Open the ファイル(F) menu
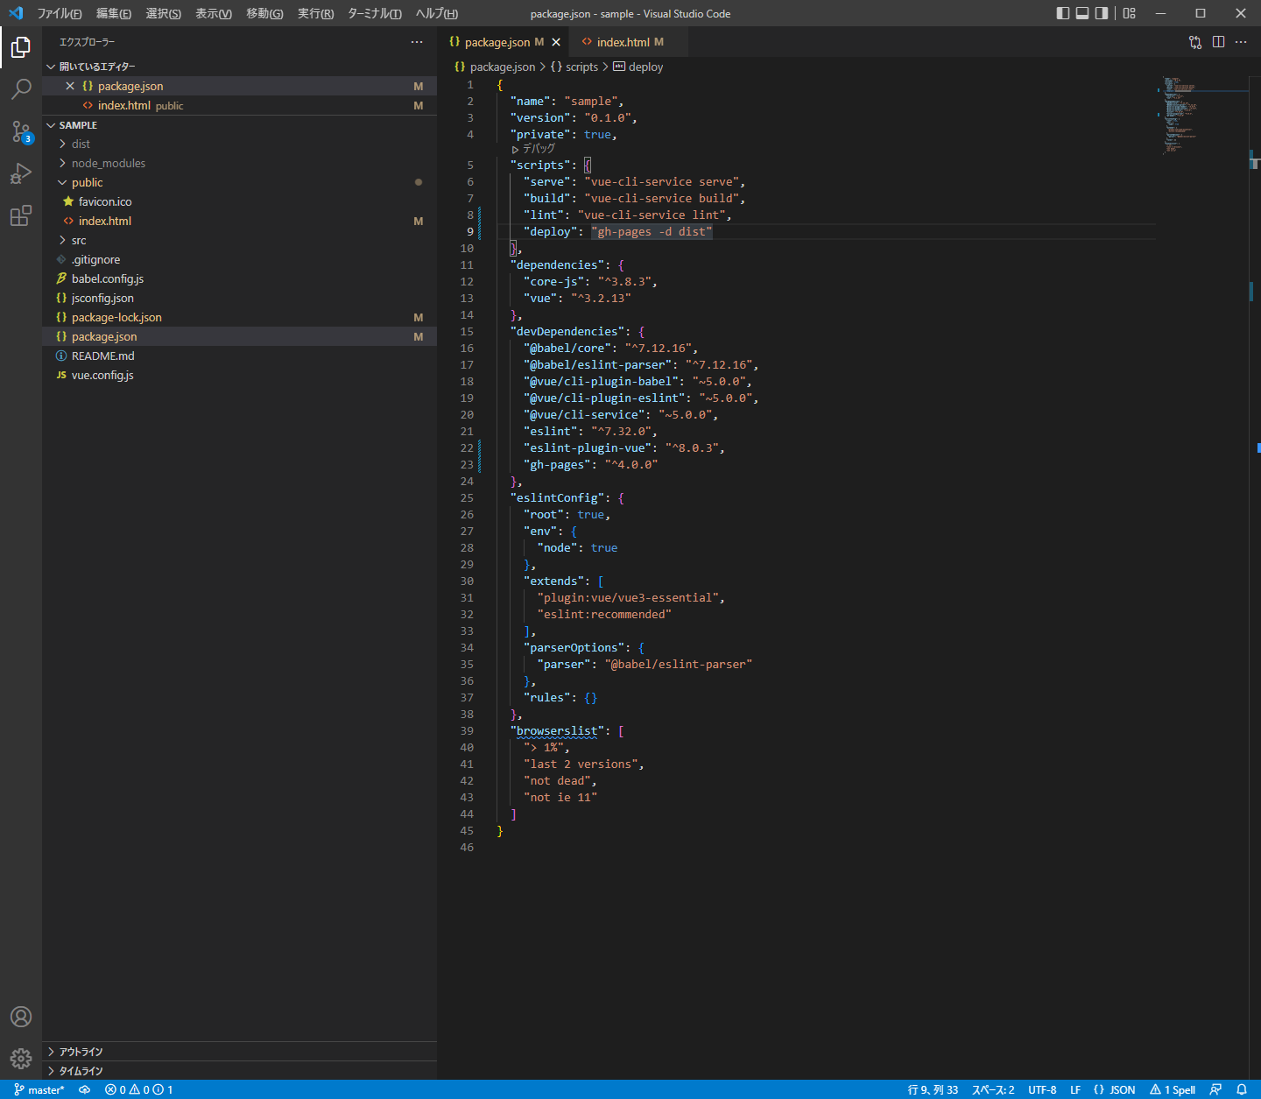This screenshot has height=1099, width=1261. pos(60,13)
